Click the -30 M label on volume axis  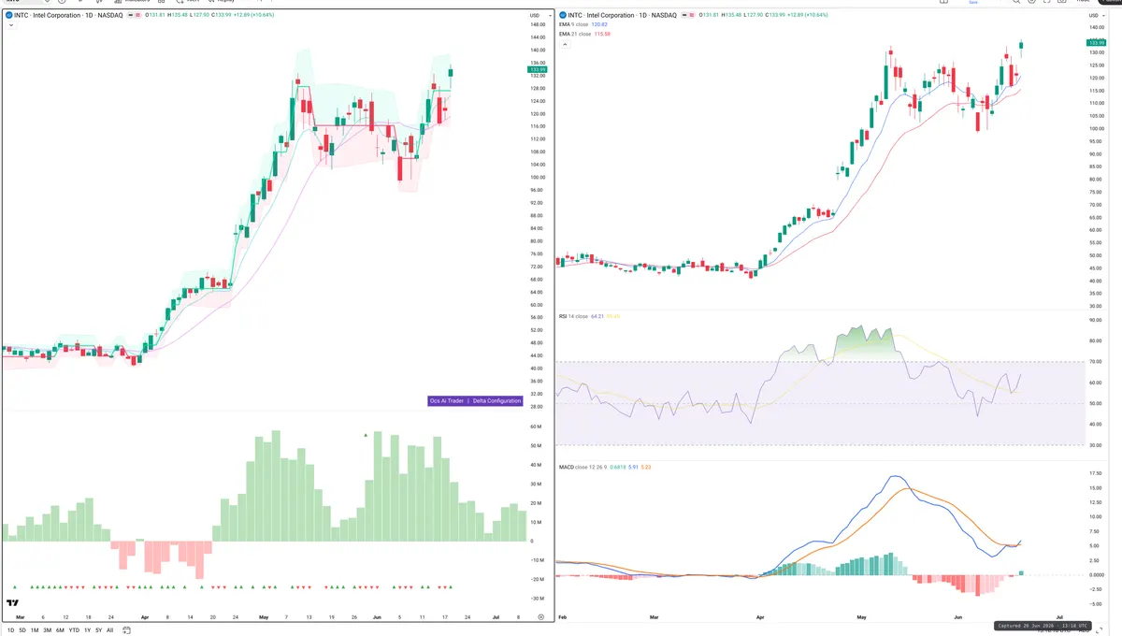tap(537, 599)
